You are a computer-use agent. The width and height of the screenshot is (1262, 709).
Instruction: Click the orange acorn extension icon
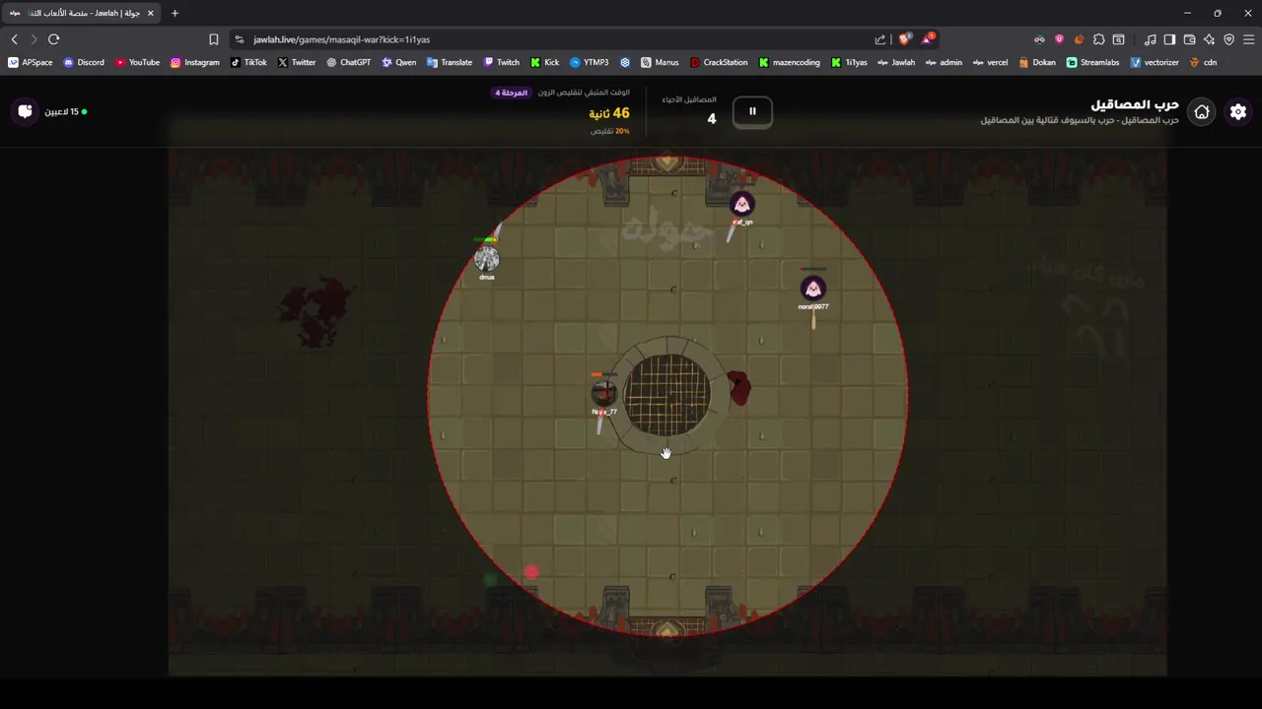[x=1079, y=39]
